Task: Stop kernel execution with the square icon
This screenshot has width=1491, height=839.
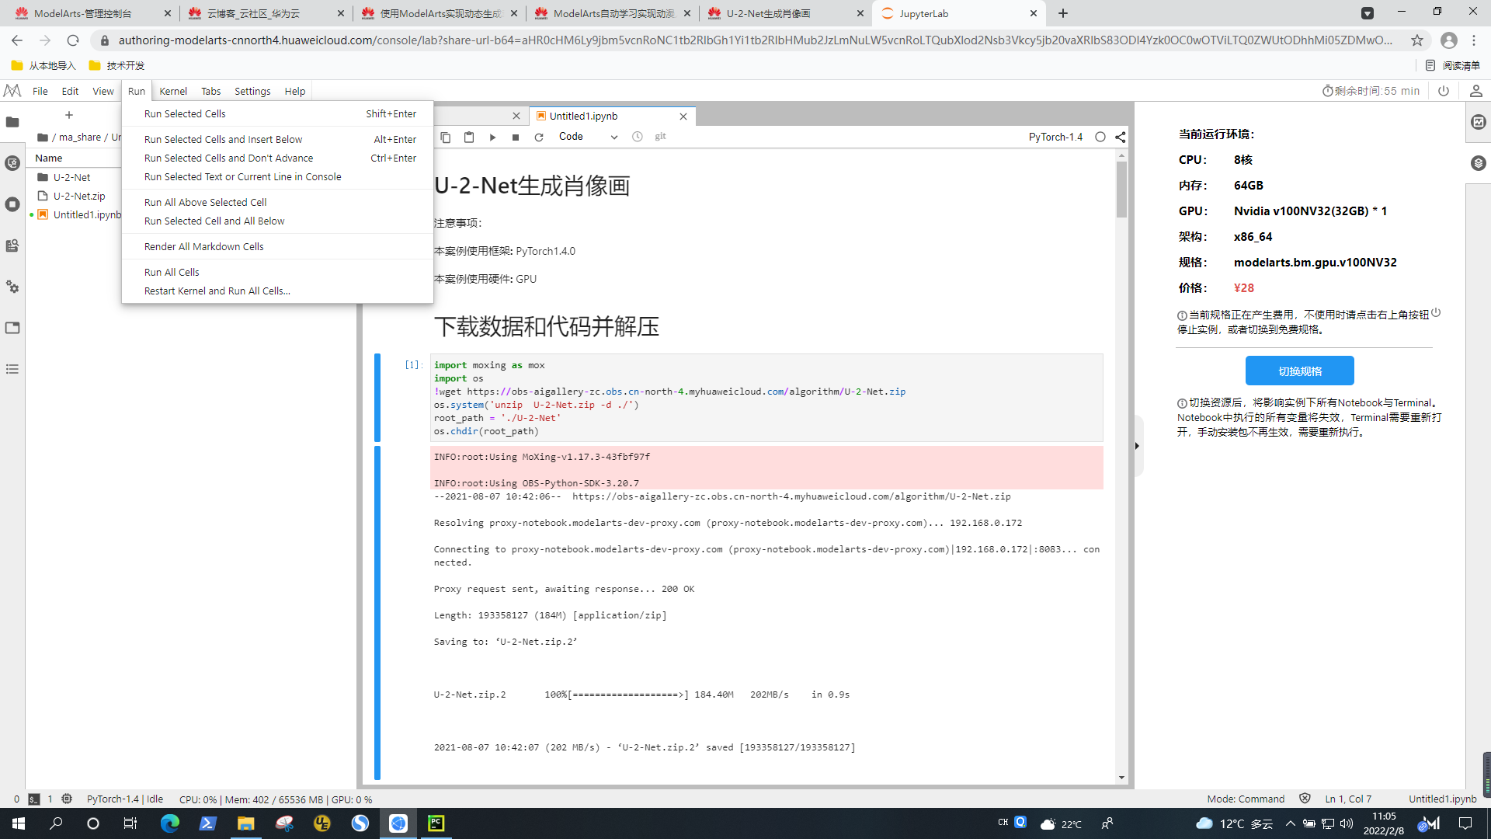Action: click(515, 137)
